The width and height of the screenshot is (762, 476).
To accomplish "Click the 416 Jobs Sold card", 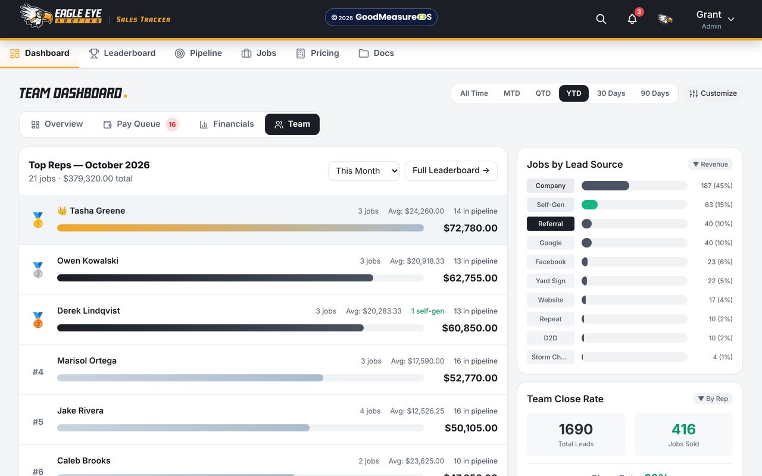I will (x=683, y=434).
